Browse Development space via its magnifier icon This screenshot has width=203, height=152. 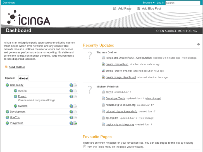(x=71, y=112)
